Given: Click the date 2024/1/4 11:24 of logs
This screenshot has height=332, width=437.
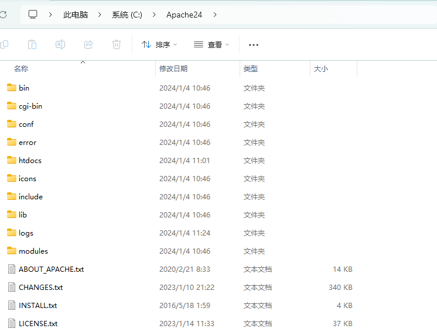Looking at the screenshot, I should pyautogui.click(x=185, y=233).
